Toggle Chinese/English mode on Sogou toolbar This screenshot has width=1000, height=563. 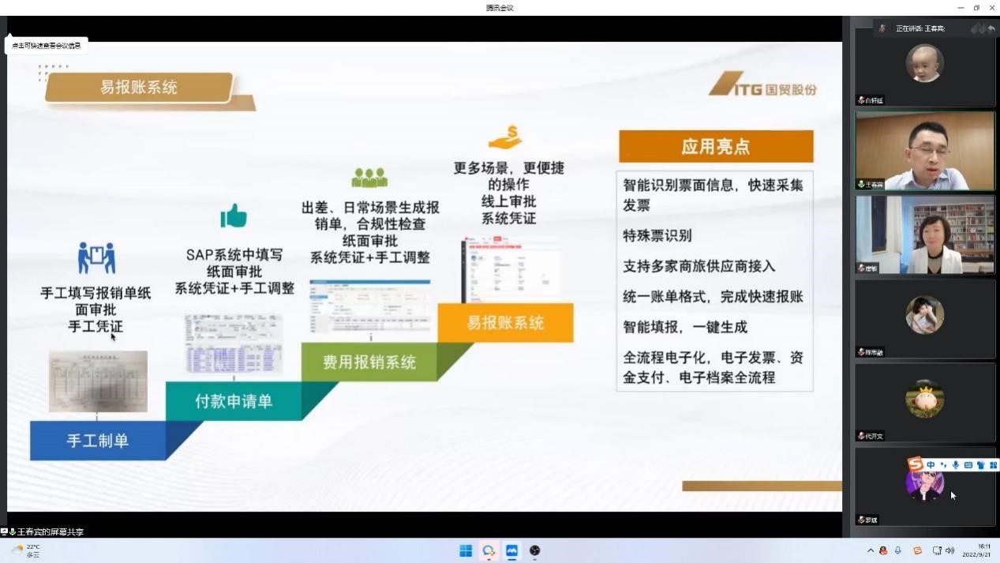[x=931, y=465]
